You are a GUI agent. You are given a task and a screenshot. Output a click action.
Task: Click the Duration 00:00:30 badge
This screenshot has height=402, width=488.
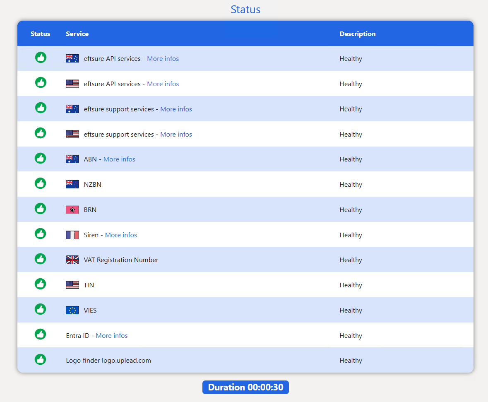point(245,387)
